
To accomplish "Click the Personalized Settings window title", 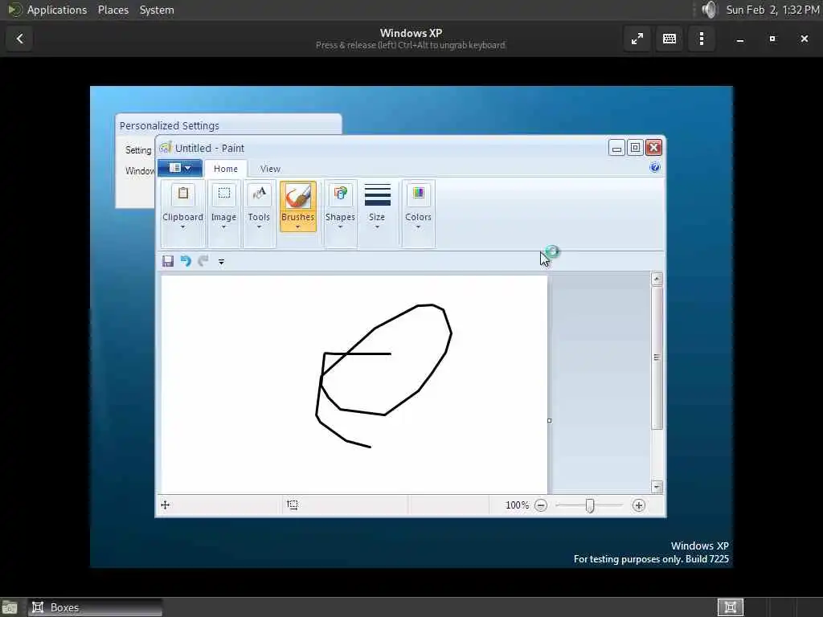I will point(170,126).
